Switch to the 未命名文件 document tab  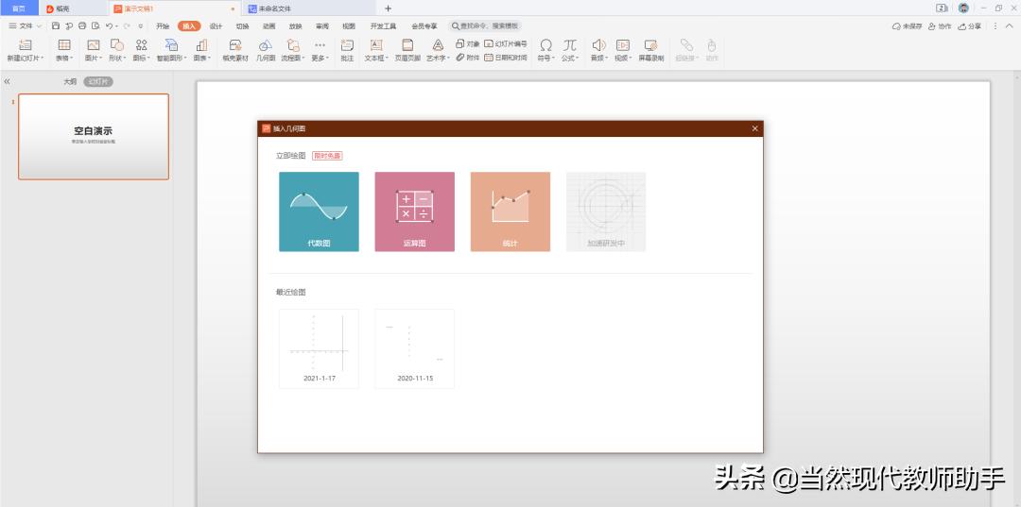308,8
